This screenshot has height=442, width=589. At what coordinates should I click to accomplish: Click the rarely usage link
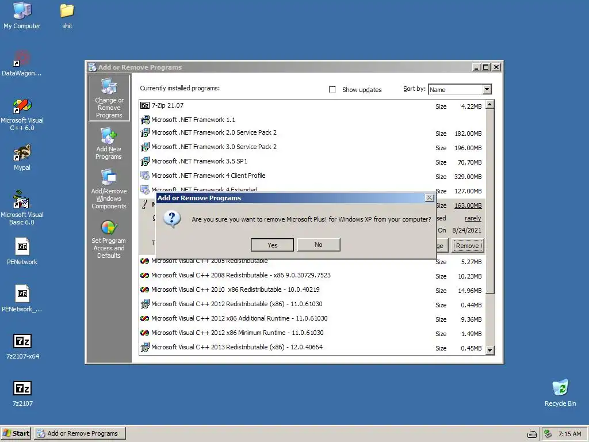(473, 218)
